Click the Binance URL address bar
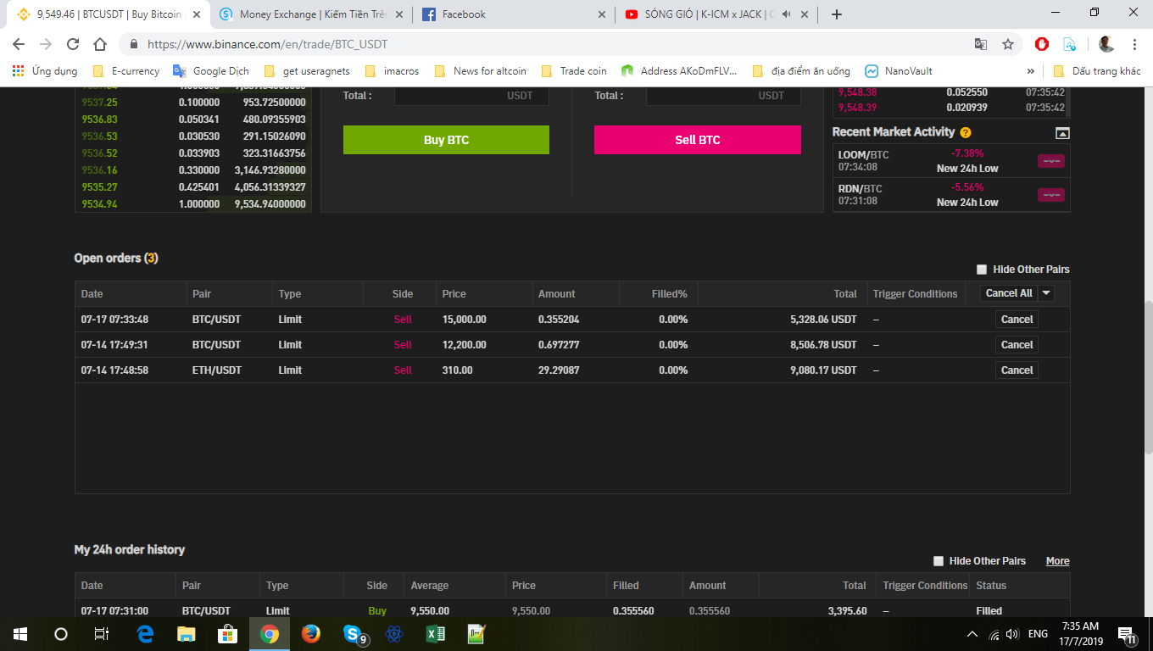 tap(543, 44)
